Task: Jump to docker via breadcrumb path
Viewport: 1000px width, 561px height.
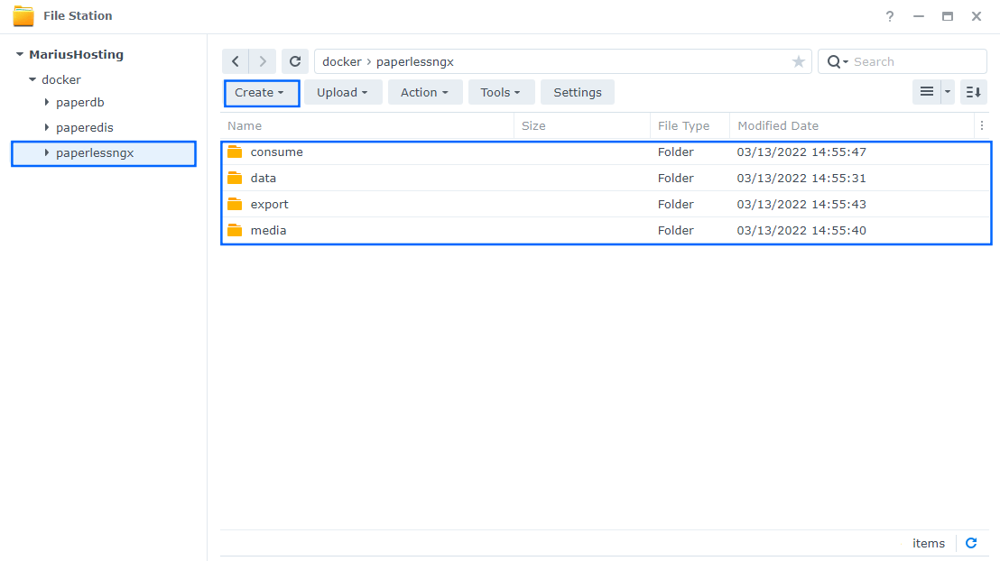Action: point(344,60)
